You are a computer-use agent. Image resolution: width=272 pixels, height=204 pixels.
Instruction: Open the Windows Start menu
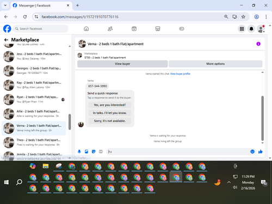[x=7, y=182]
